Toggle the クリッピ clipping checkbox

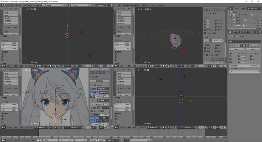(239, 59)
